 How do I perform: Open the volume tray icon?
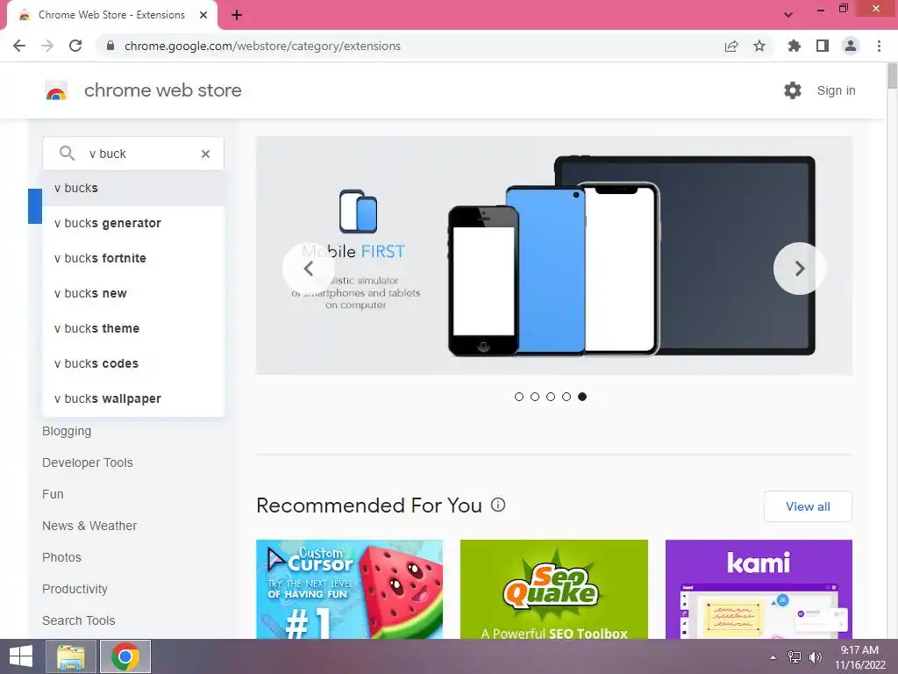pos(815,657)
